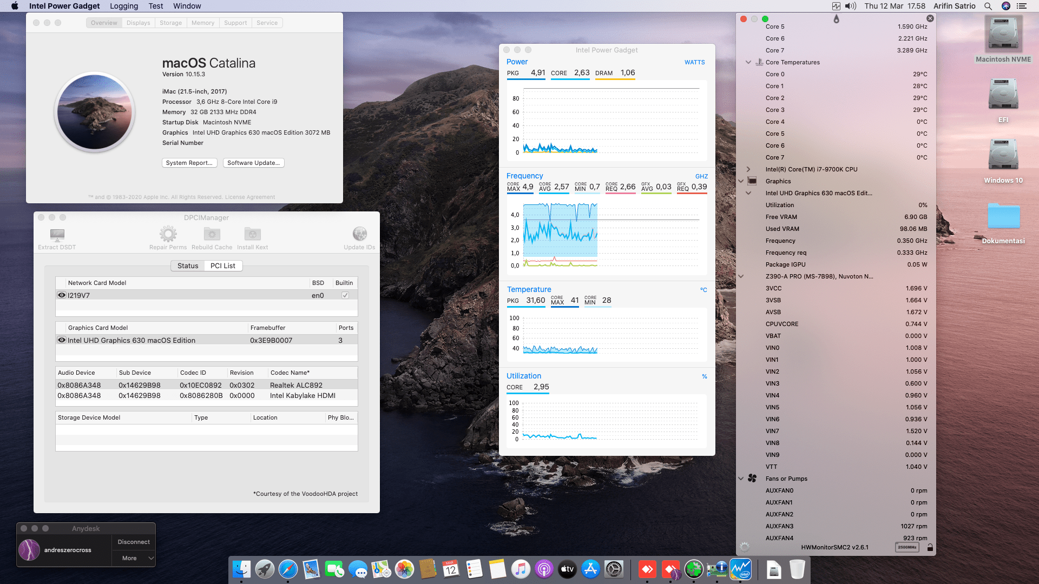The height and width of the screenshot is (584, 1039).
Task: Open License Agreement link
Action: (x=250, y=197)
